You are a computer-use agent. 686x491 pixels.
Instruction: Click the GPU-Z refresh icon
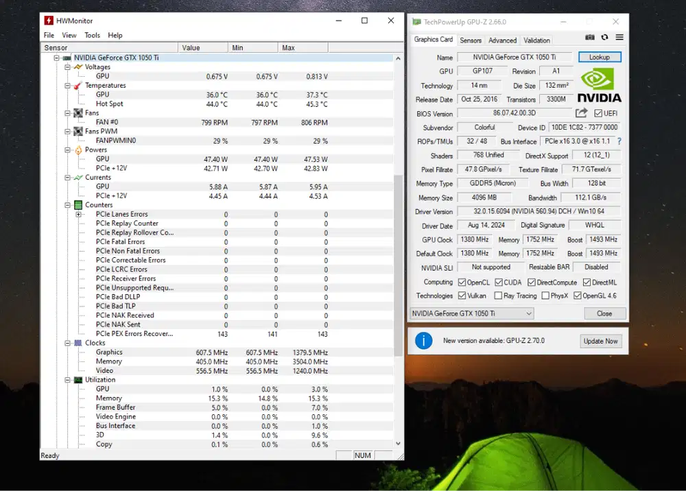click(604, 38)
